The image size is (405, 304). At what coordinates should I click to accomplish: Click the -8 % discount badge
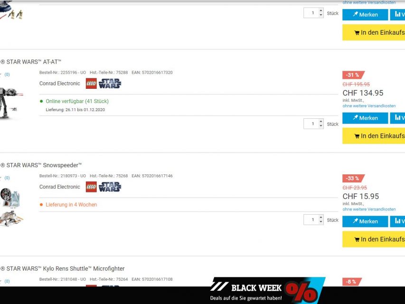tap(351, 282)
